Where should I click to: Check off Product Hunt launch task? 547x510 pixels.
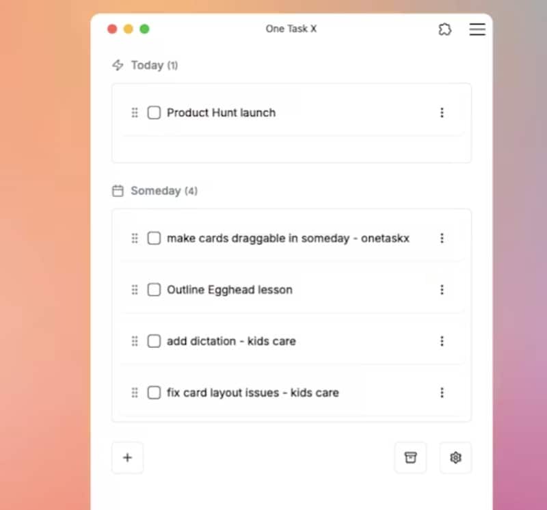154,113
